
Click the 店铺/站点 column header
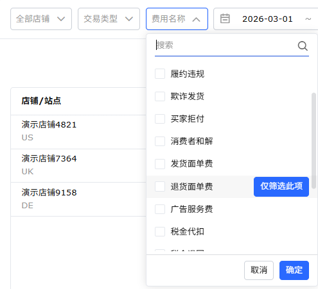click(x=41, y=101)
